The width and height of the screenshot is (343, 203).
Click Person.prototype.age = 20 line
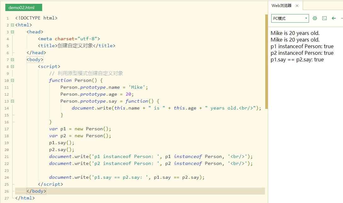[x=97, y=94]
